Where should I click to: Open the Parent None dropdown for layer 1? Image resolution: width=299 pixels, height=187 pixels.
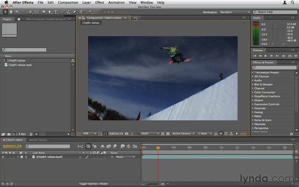coord(125,157)
